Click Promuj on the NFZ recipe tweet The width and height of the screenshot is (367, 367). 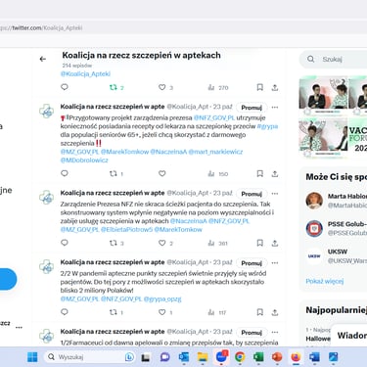point(252,108)
